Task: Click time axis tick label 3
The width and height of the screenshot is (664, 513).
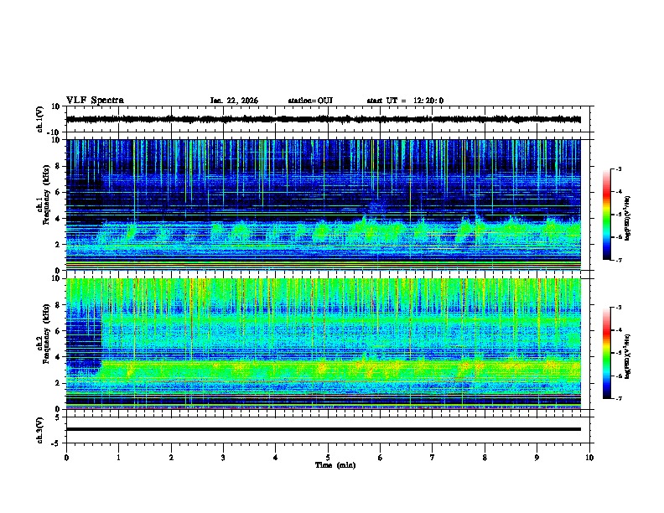Action: 223,458
